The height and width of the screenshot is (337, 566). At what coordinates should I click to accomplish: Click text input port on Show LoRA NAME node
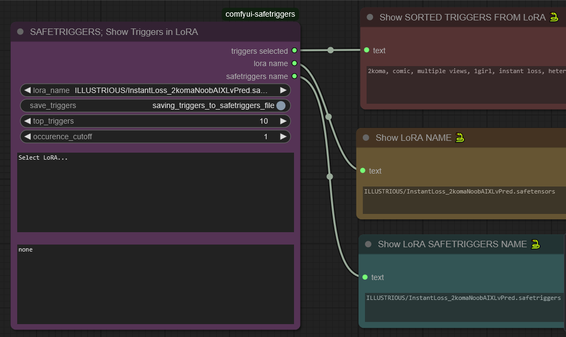(x=363, y=170)
